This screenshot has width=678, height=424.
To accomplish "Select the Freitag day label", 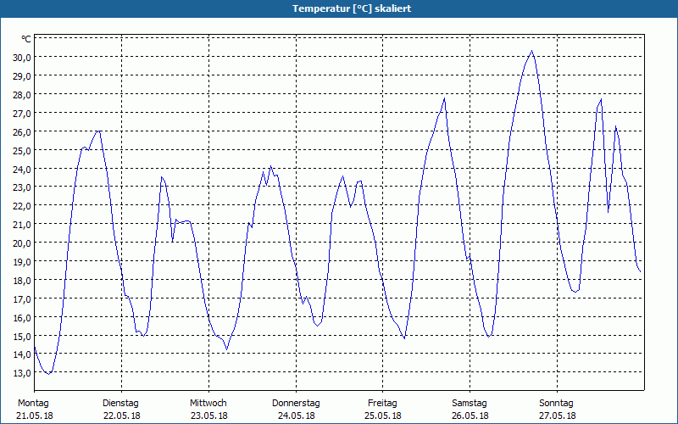I will (382, 403).
